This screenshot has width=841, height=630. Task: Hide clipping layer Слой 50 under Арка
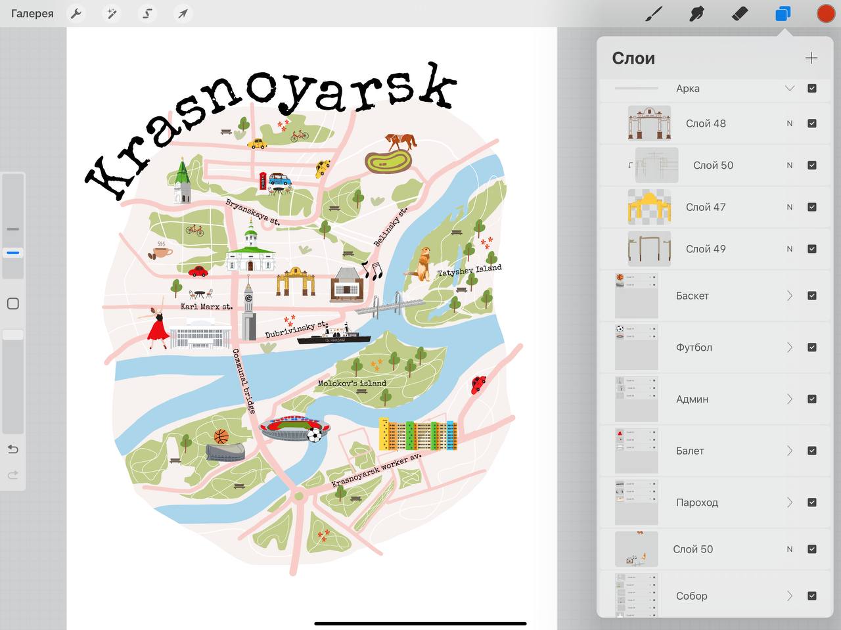tap(812, 165)
